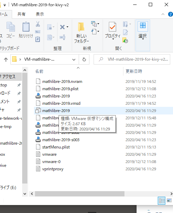Open address bar history dropdown chevron

click(x=74, y=60)
